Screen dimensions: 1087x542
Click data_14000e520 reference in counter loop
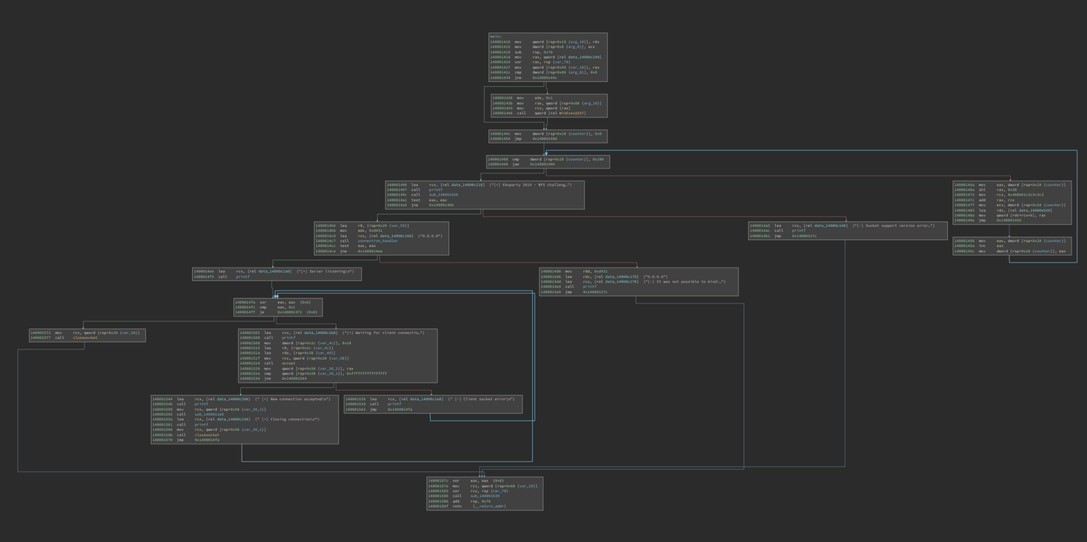point(1035,210)
